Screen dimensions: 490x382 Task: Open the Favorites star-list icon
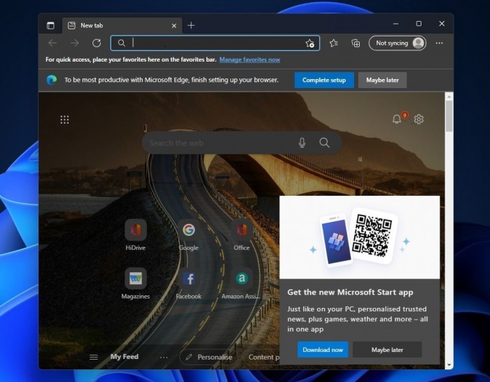(x=334, y=43)
